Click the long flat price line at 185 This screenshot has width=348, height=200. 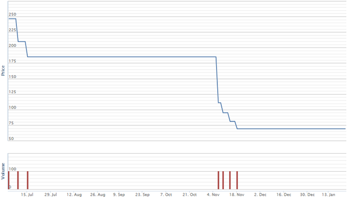pyautogui.click(x=121, y=57)
